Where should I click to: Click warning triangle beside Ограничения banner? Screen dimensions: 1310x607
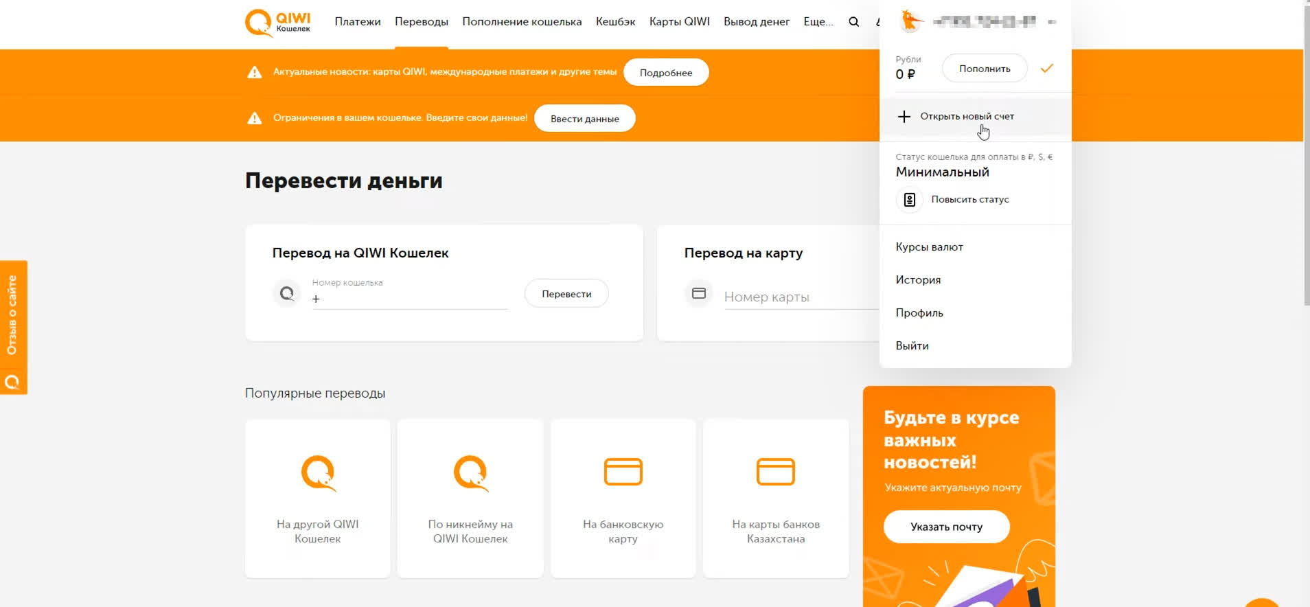255,118
